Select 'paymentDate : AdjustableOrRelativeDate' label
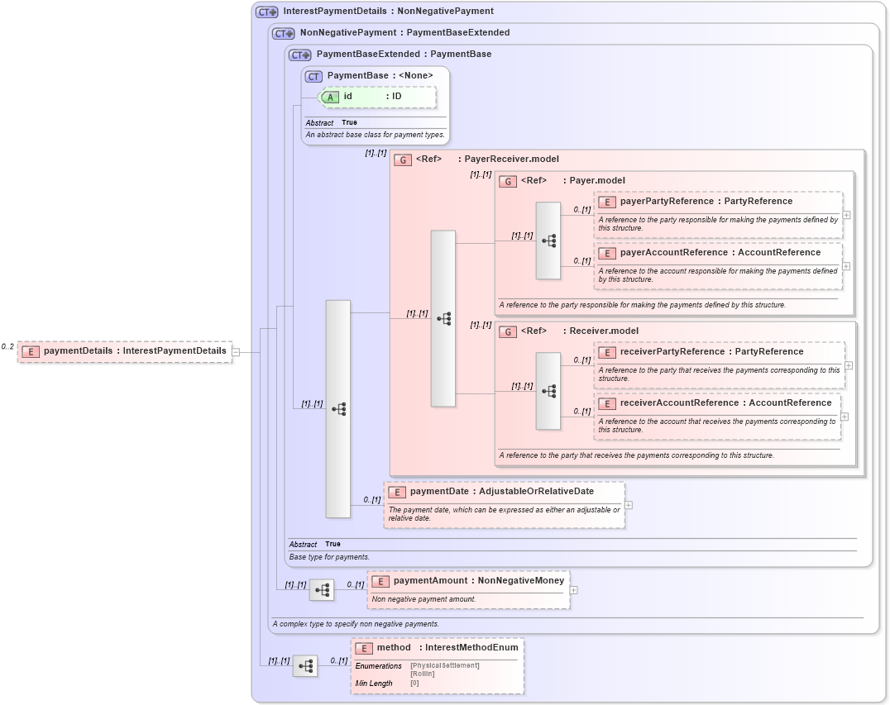Screen dimensions: 890x705 502,492
